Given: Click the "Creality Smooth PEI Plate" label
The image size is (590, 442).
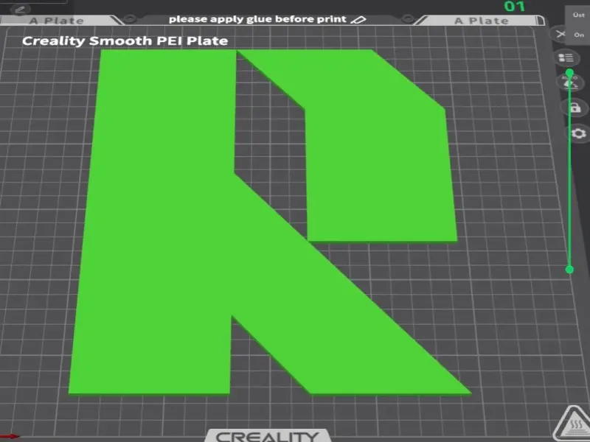Looking at the screenshot, I should pyautogui.click(x=125, y=41).
